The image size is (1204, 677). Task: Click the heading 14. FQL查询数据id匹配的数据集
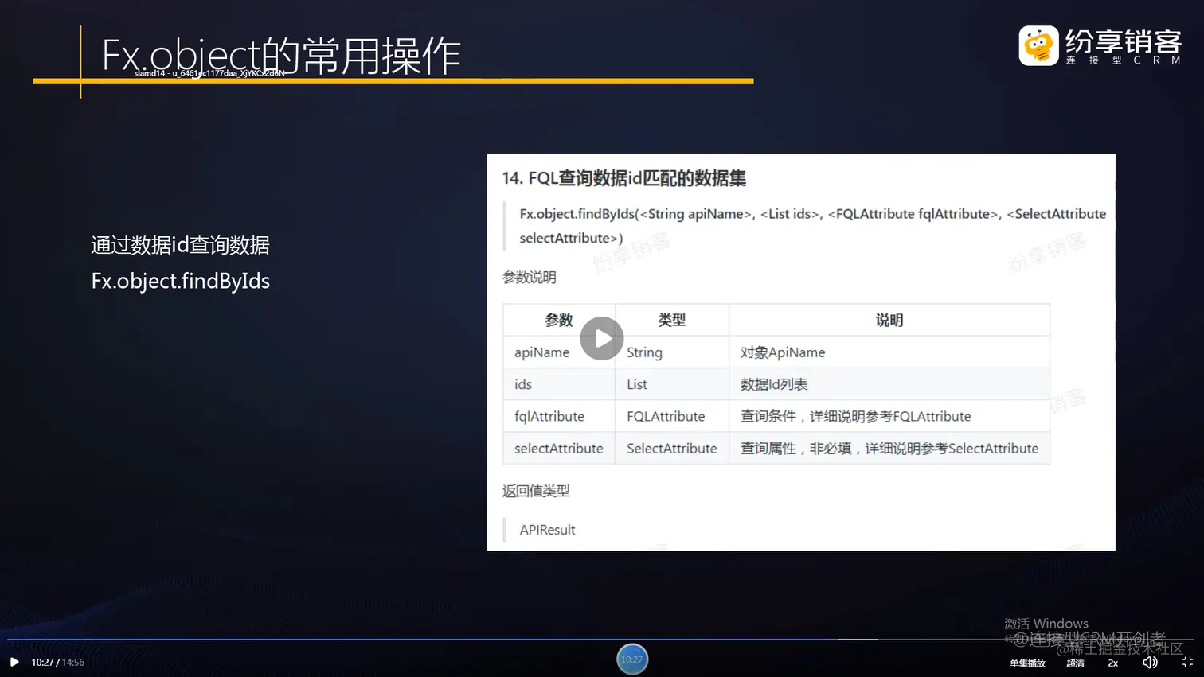pyautogui.click(x=624, y=178)
